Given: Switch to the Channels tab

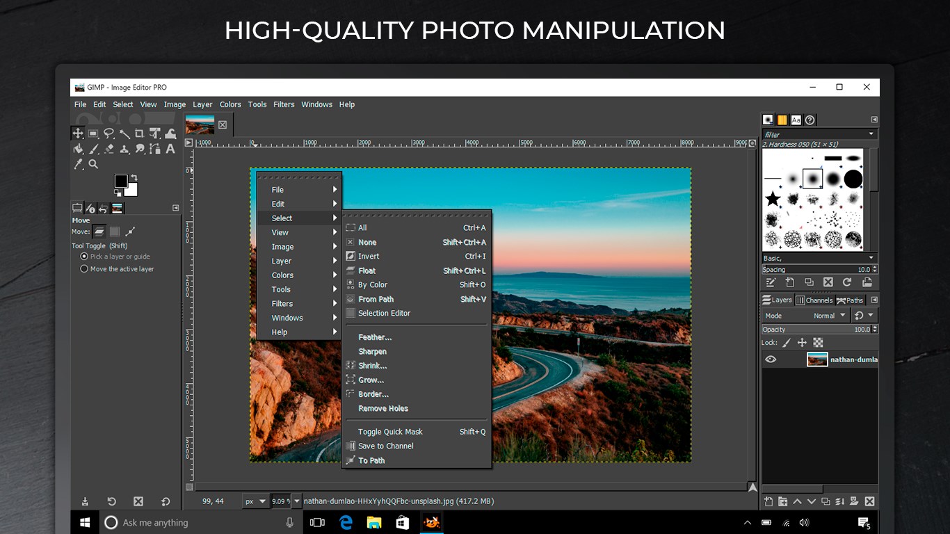Looking at the screenshot, I should point(814,300).
